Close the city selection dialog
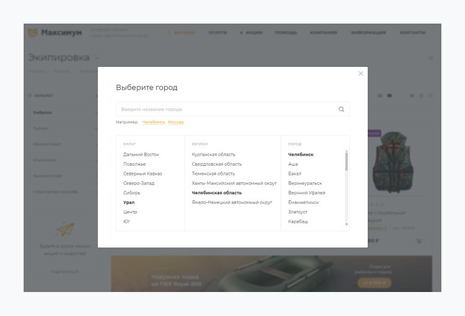 click(x=360, y=74)
